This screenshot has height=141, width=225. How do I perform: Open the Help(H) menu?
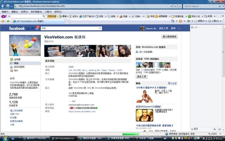(58, 12)
